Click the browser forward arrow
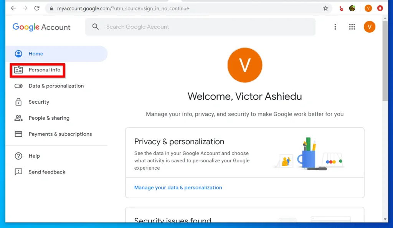Screen dimensions: 393x228 (25, 8)
